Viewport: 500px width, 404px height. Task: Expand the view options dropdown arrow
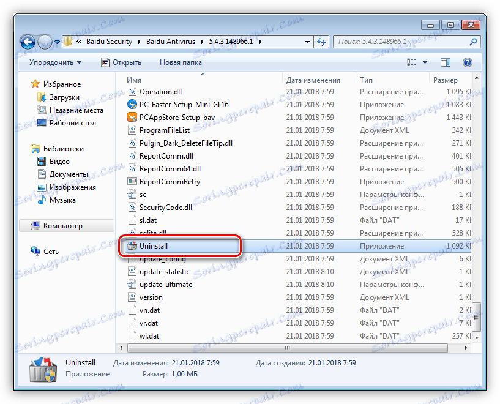[425, 62]
